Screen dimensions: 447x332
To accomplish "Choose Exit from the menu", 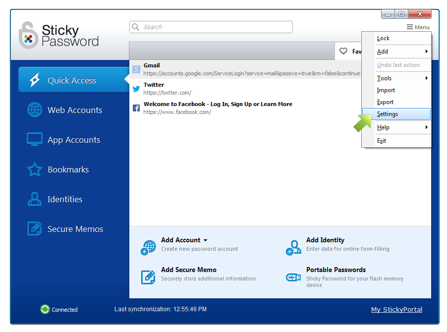I will 396,141.
